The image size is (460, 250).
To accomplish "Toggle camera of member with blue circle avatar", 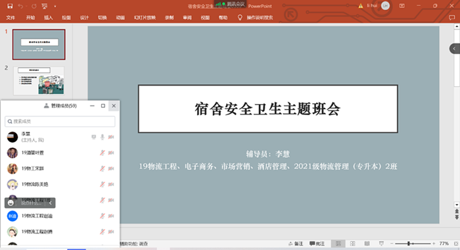I will click(x=111, y=216).
